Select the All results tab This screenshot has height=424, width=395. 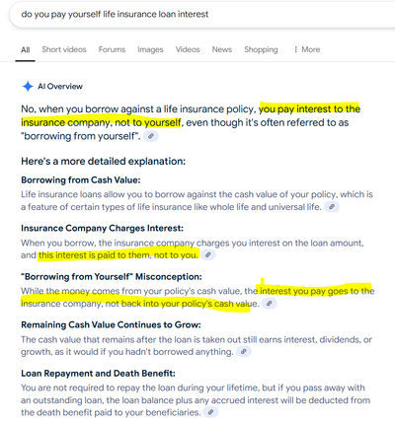pyautogui.click(x=25, y=50)
